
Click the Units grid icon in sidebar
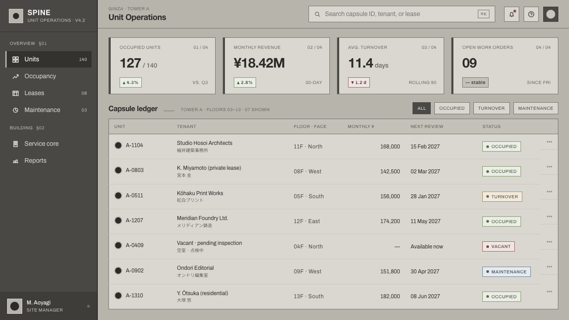pos(16,60)
